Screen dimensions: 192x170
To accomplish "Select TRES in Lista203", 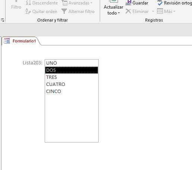I will coord(71,77).
